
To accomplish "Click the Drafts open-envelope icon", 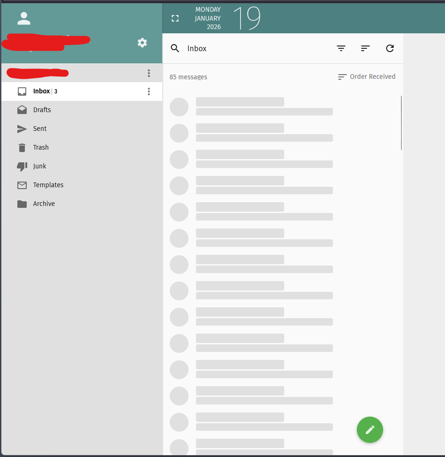I will coord(22,110).
